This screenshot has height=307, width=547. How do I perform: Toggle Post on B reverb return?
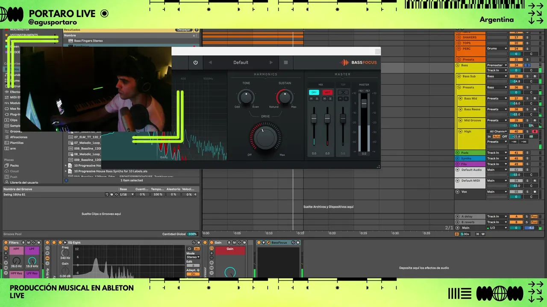click(534, 222)
